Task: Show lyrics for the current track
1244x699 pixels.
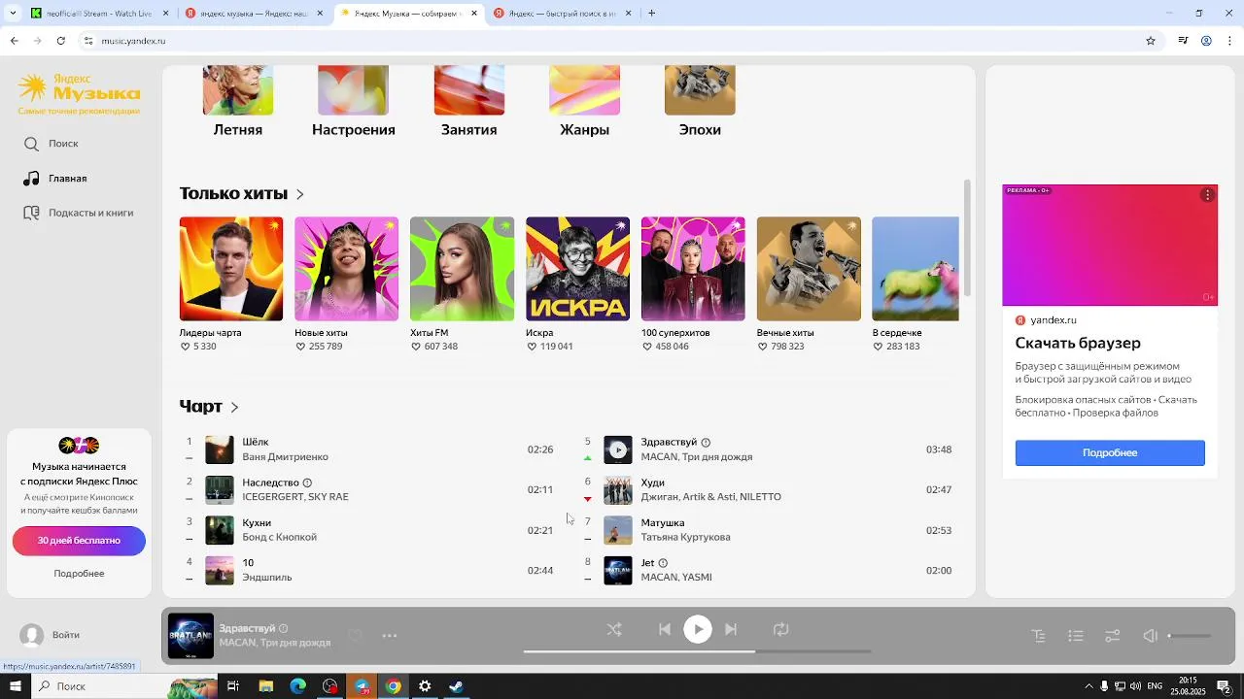Action: tap(1038, 636)
